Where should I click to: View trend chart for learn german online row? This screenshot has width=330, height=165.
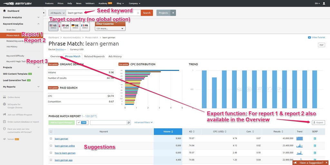[299, 146]
